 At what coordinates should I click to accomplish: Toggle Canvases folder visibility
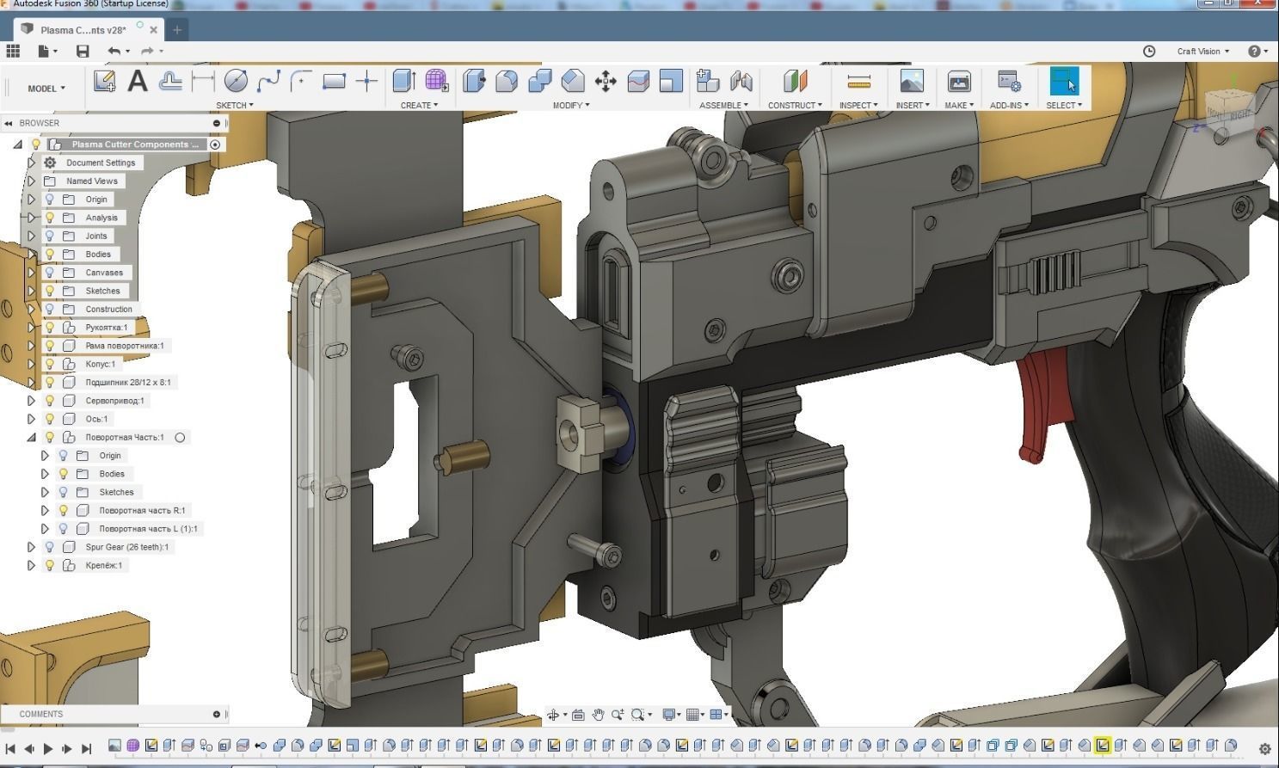tap(50, 273)
